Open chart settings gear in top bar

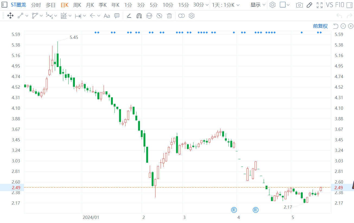(x=273, y=5)
